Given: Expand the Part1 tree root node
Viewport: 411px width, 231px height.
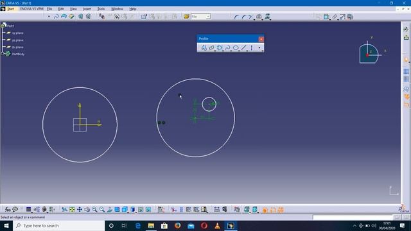Looking at the screenshot, I should (3, 26).
